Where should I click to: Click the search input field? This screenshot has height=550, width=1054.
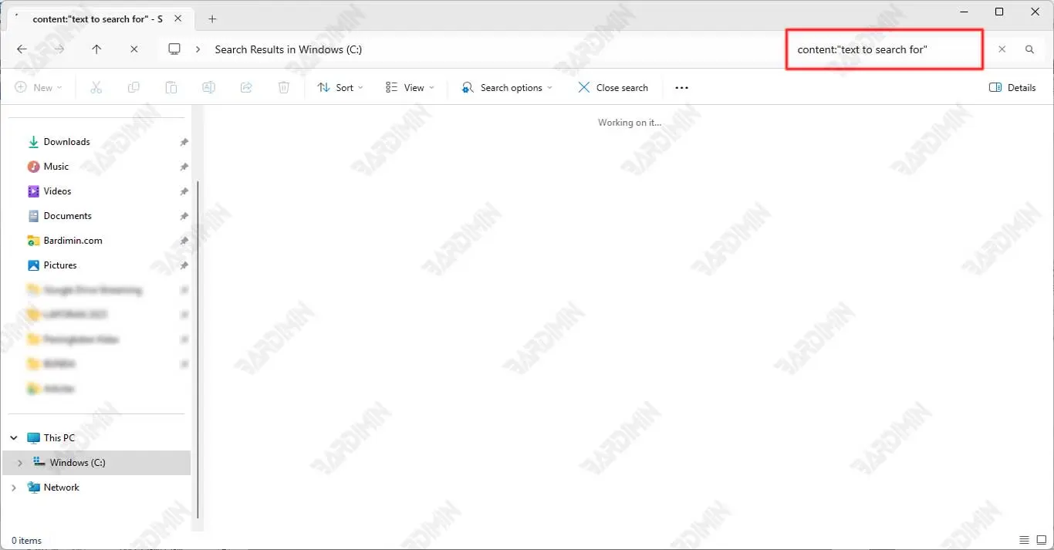click(x=883, y=49)
